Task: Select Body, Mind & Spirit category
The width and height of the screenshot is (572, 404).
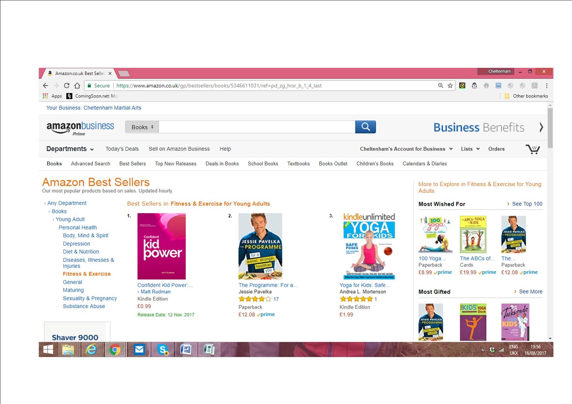Action: pos(85,235)
